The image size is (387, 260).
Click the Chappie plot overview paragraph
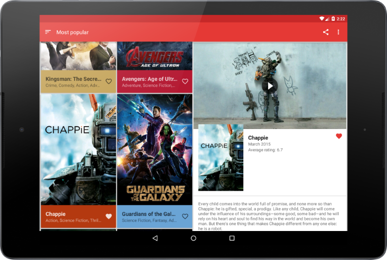click(268, 216)
